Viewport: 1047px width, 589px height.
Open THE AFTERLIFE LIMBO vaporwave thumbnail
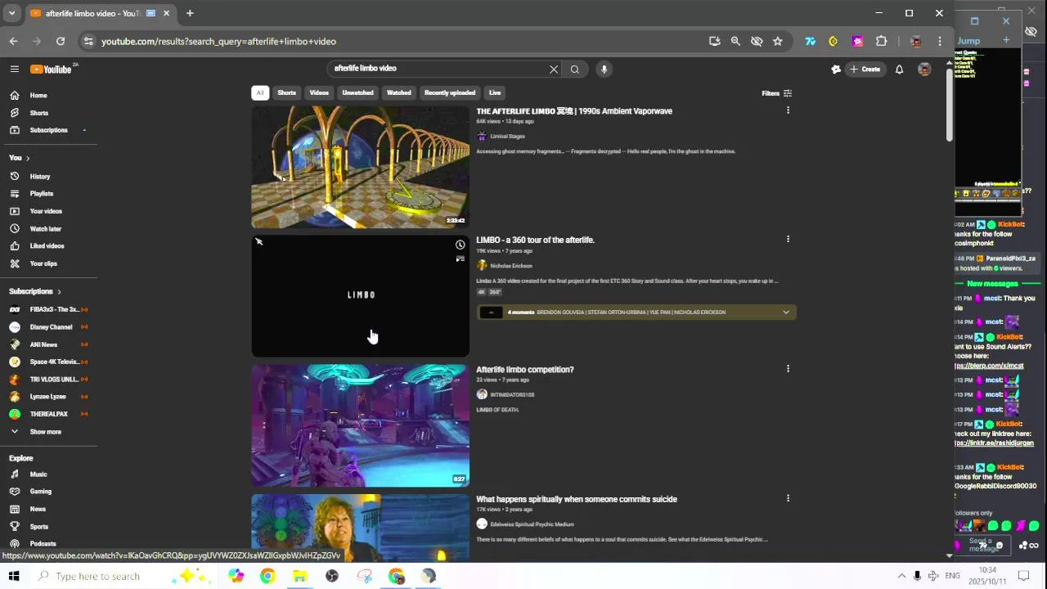pyautogui.click(x=361, y=167)
